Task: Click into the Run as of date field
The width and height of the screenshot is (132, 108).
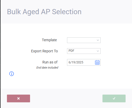Action: point(84,62)
